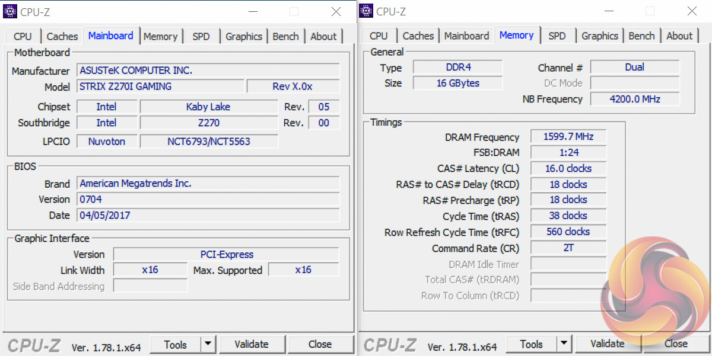Close left CPU-Z window via title bar X
Image resolution: width=712 pixels, height=356 pixels.
point(336,11)
